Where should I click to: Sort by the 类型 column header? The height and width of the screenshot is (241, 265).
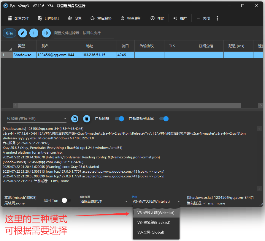[x=25, y=46]
